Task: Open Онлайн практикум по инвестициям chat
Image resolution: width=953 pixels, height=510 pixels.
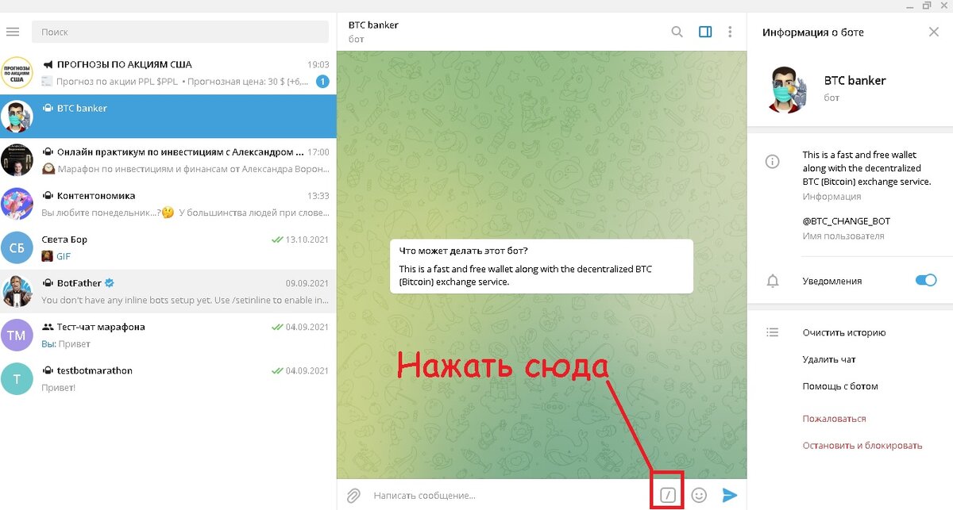Action: tap(168, 159)
